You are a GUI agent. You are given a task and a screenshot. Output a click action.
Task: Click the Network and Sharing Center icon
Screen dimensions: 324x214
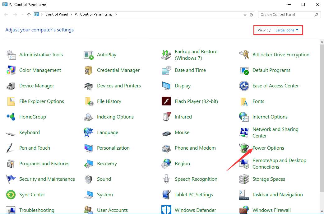pyautogui.click(x=244, y=132)
